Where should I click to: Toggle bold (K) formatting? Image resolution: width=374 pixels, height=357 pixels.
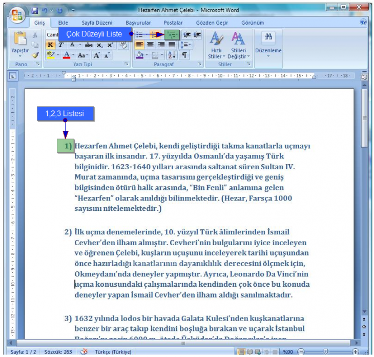(50, 45)
